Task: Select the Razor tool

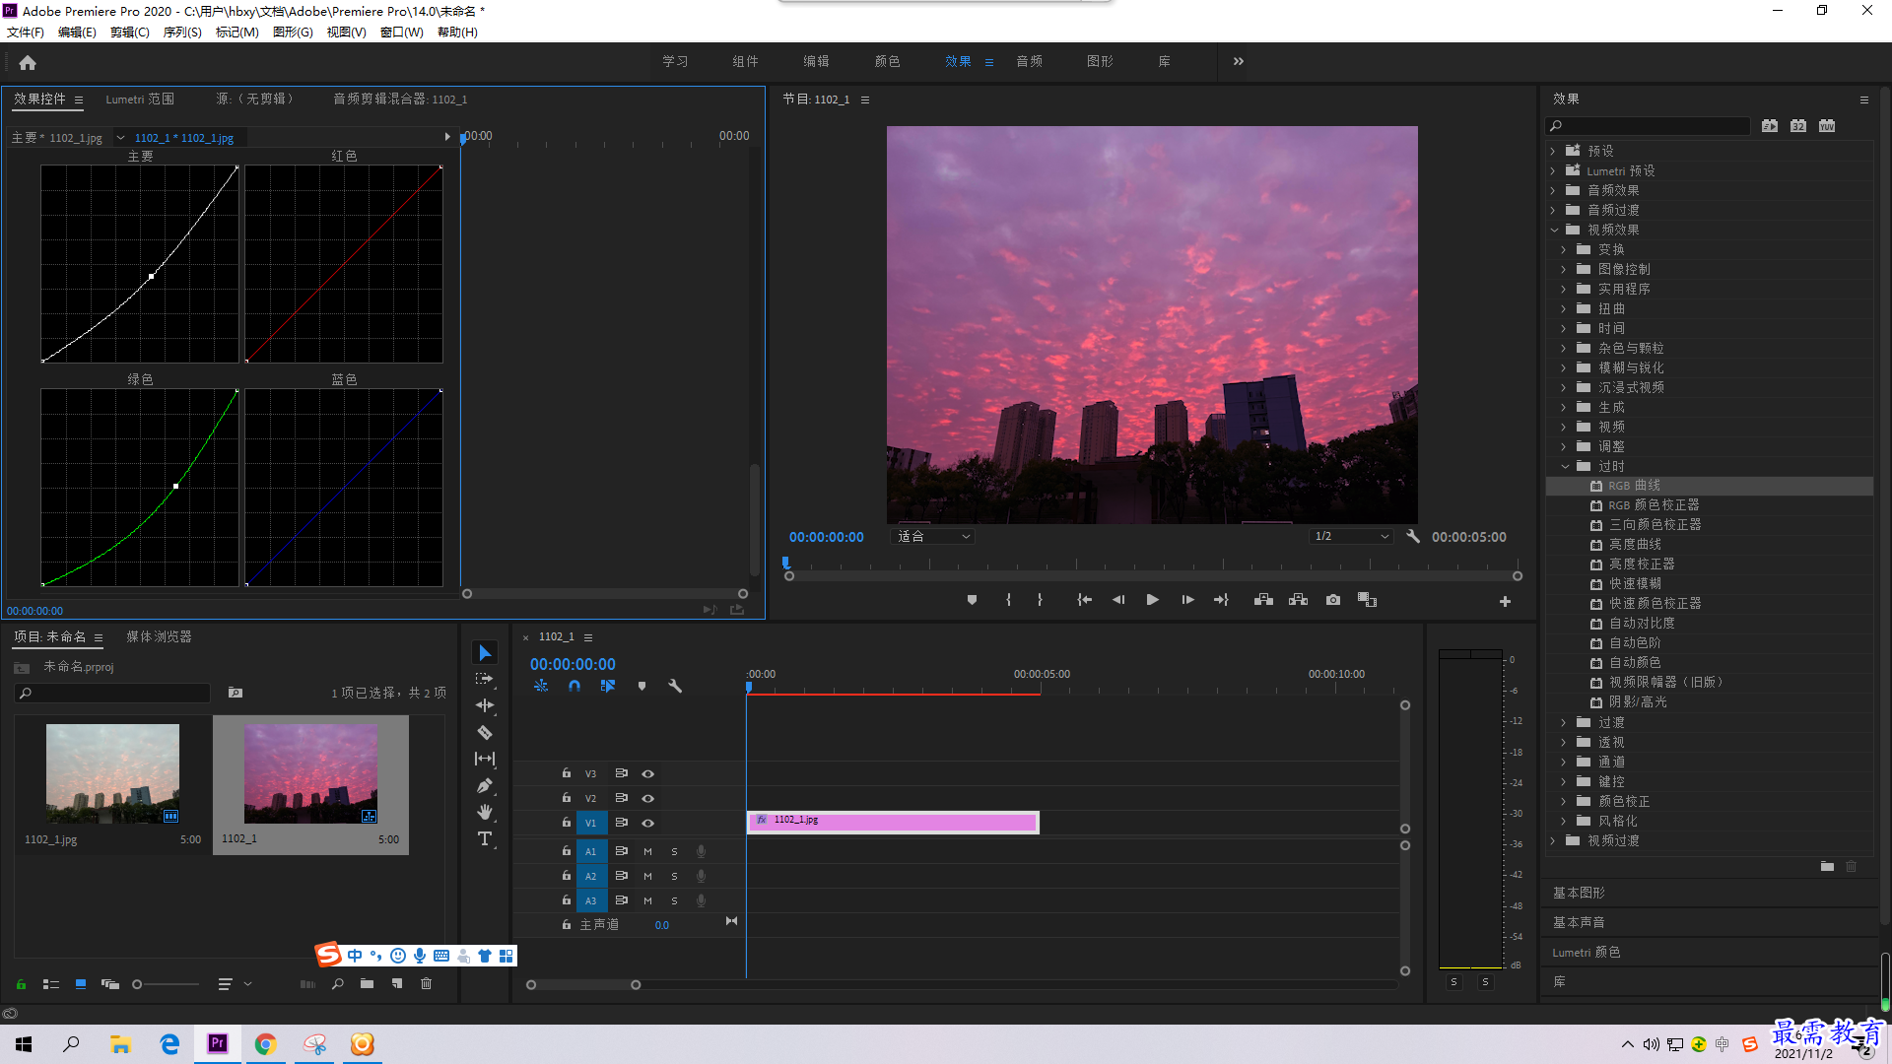Action: click(x=485, y=732)
